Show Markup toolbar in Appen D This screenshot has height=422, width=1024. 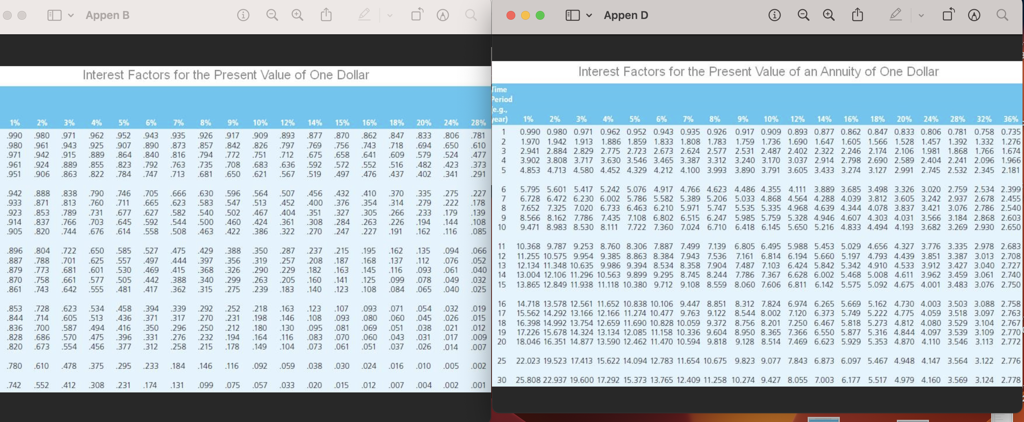pos(974,15)
